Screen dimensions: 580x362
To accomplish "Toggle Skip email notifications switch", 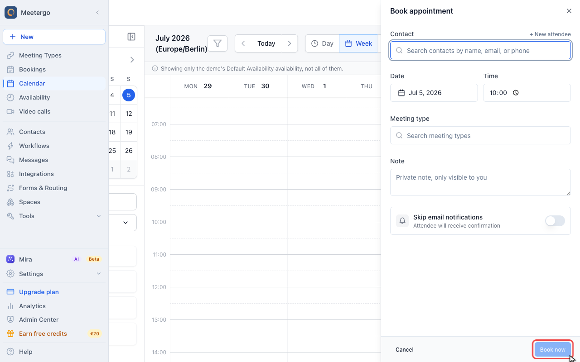I will click(x=555, y=221).
